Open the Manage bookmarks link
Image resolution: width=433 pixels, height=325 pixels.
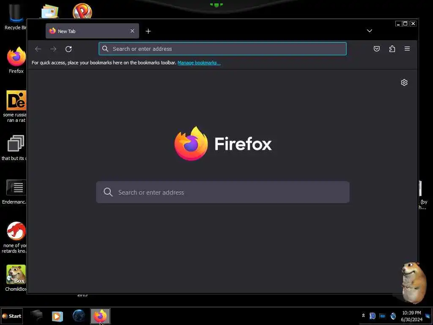[x=199, y=63]
